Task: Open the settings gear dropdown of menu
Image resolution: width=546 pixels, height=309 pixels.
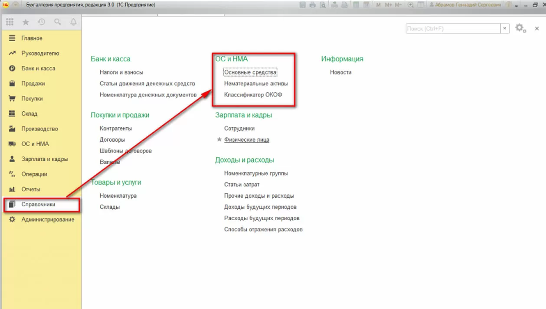Action: coord(520,29)
